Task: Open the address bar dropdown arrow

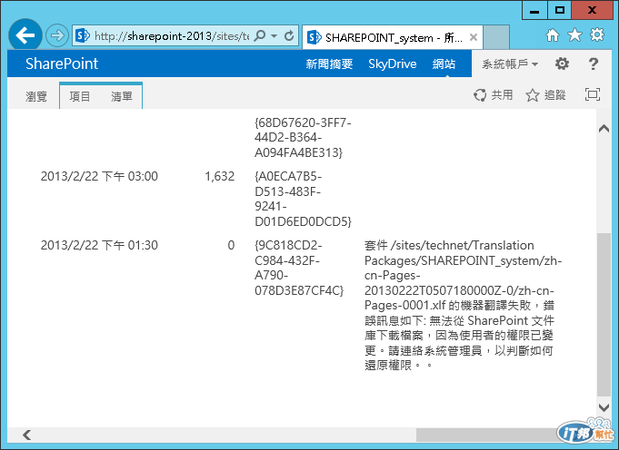Action: 274,36
